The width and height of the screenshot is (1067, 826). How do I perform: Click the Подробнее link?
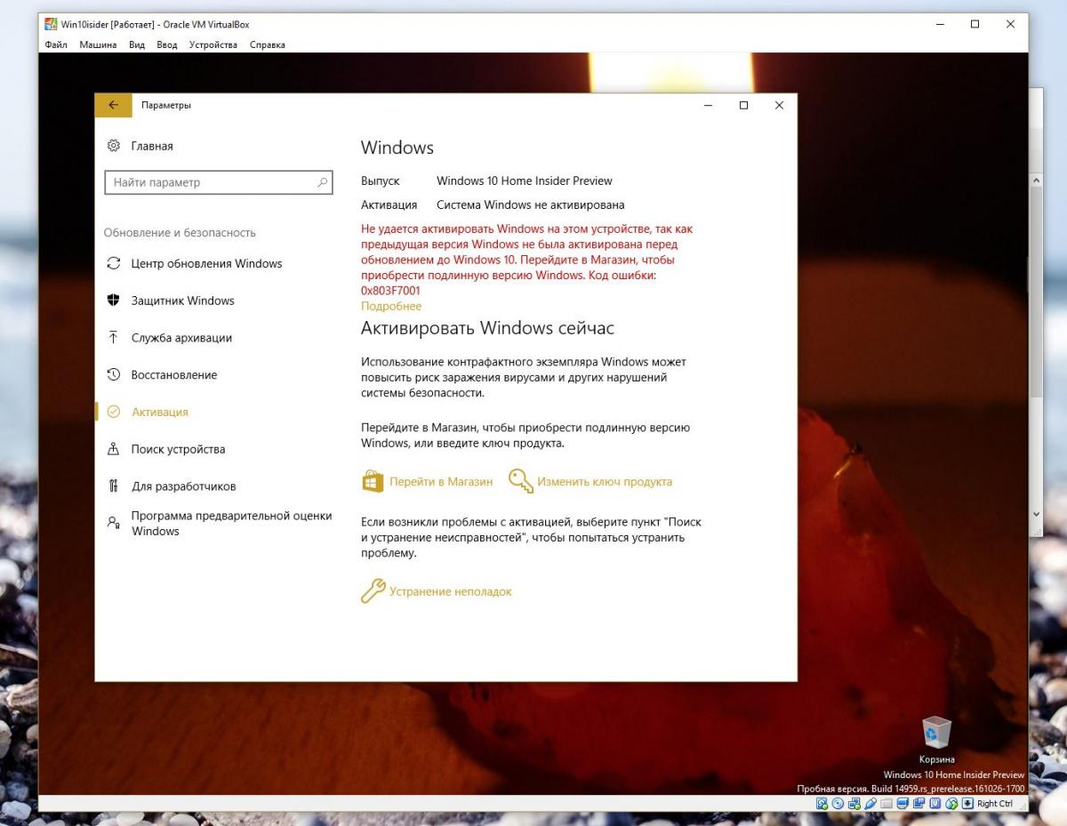point(391,306)
